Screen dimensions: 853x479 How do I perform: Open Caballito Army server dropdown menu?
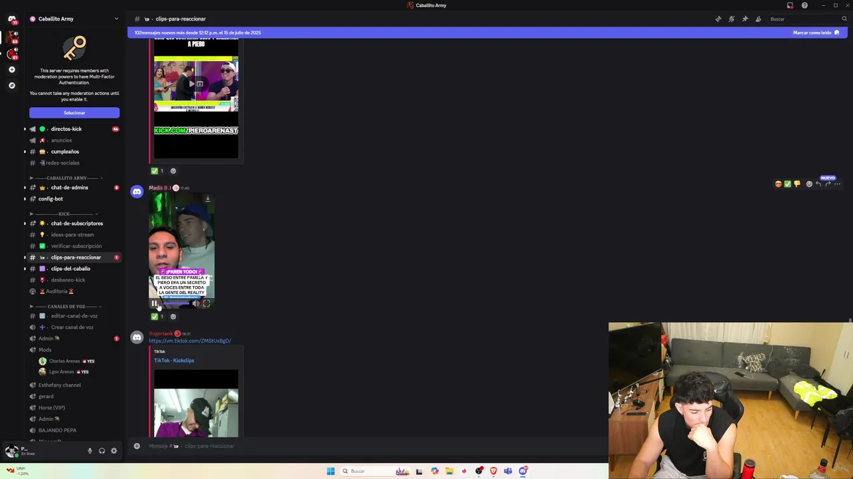(x=116, y=19)
